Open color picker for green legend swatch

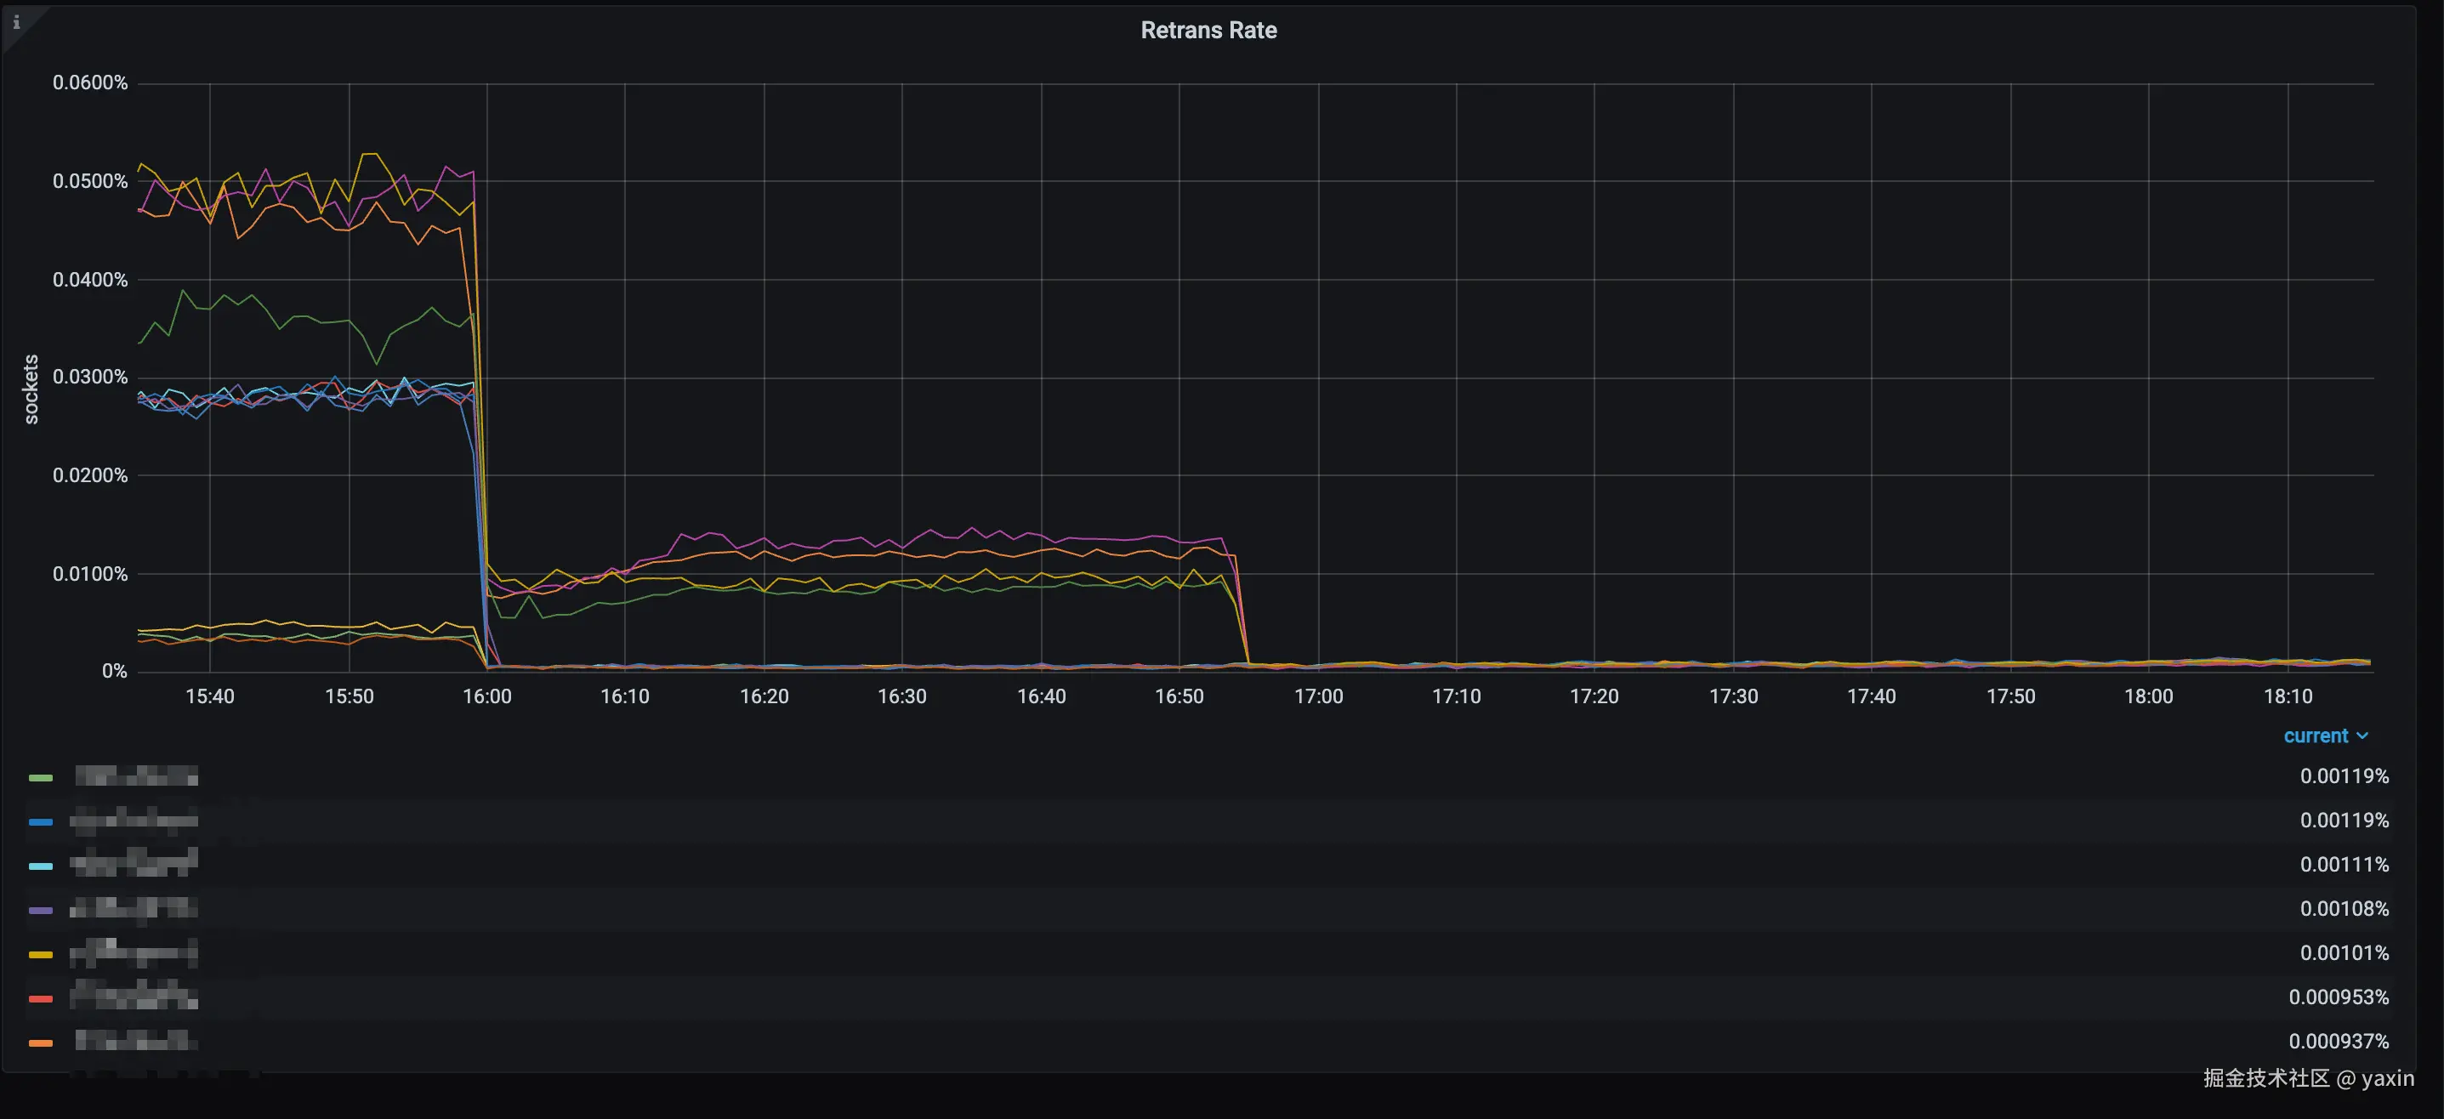41,778
